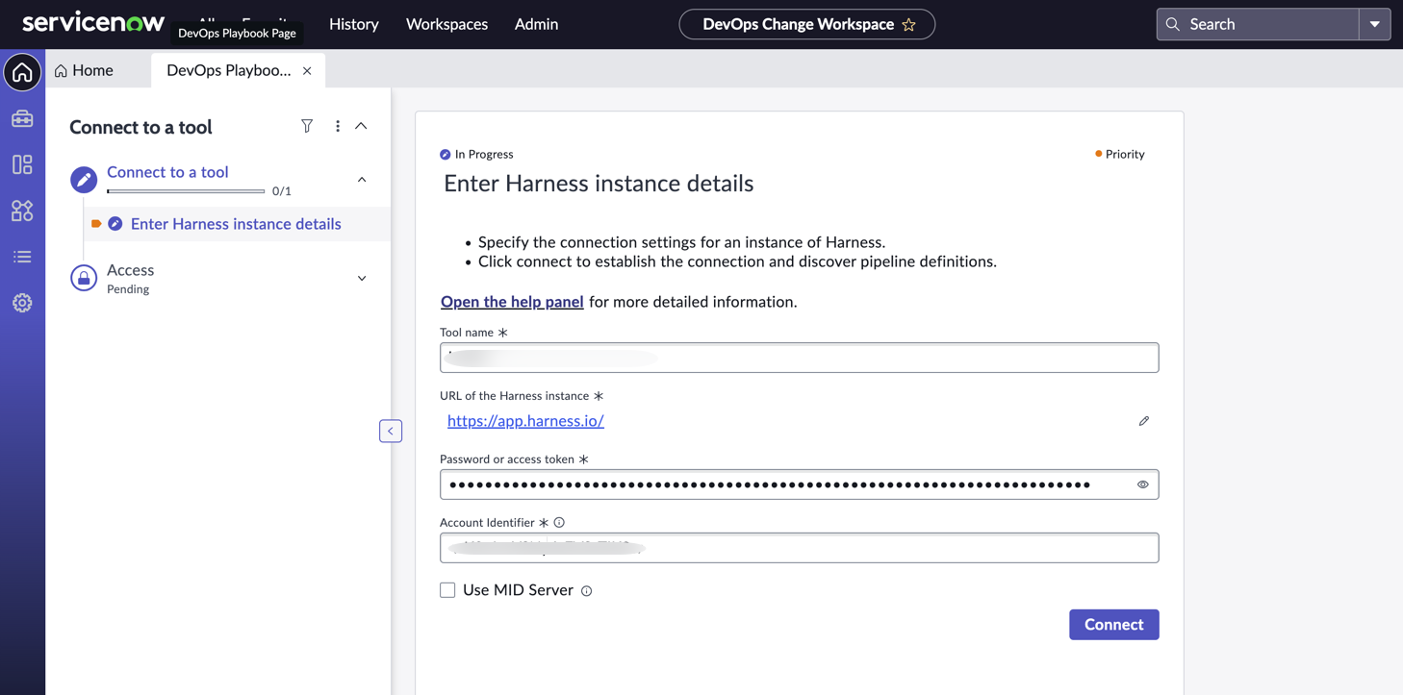The height and width of the screenshot is (695, 1403).
Task: Click the Enter Harness instance details heading
Action: click(x=599, y=184)
